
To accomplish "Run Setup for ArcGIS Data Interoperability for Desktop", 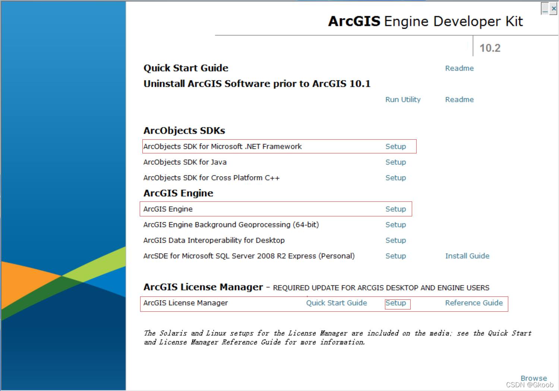I will pyautogui.click(x=395, y=240).
